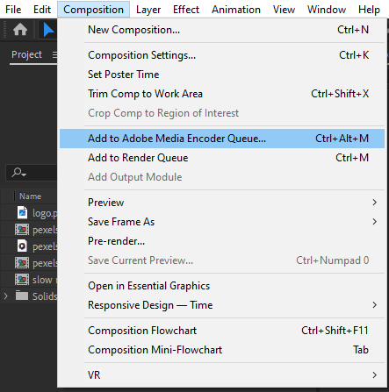Click the Name column header
This screenshot has height=392, width=389.
30,196
